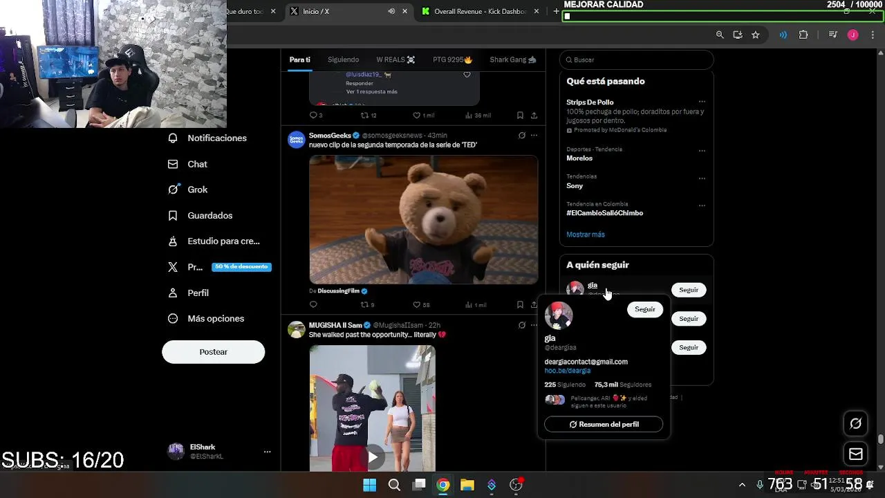
Task: Open gia's 75,3 mil Seguidores list
Action: pyautogui.click(x=622, y=385)
